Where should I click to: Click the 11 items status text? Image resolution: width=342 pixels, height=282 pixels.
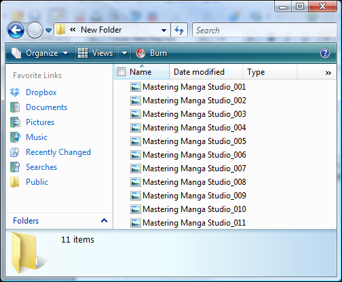77,239
